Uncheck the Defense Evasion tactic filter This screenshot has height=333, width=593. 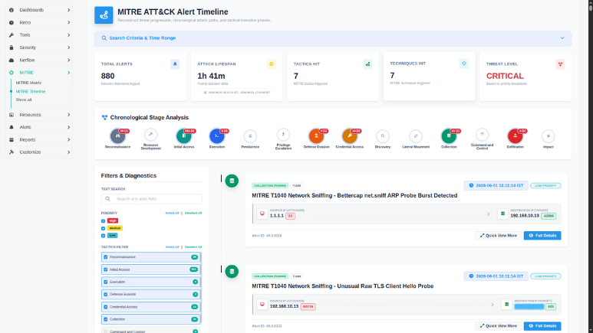coord(106,295)
